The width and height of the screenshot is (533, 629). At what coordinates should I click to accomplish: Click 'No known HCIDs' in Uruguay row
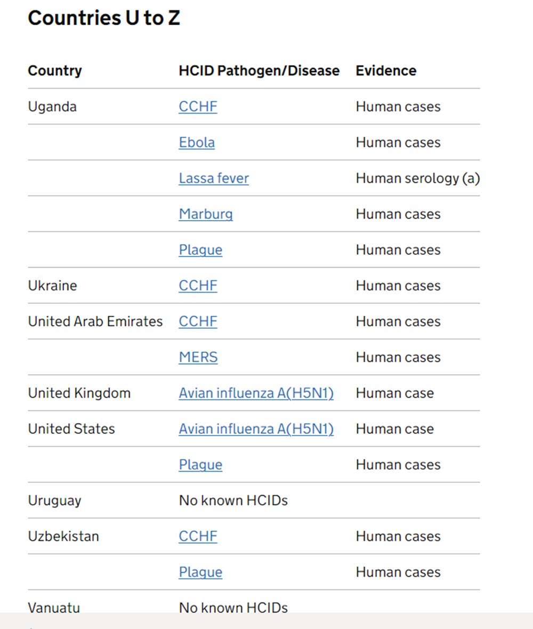click(x=233, y=501)
